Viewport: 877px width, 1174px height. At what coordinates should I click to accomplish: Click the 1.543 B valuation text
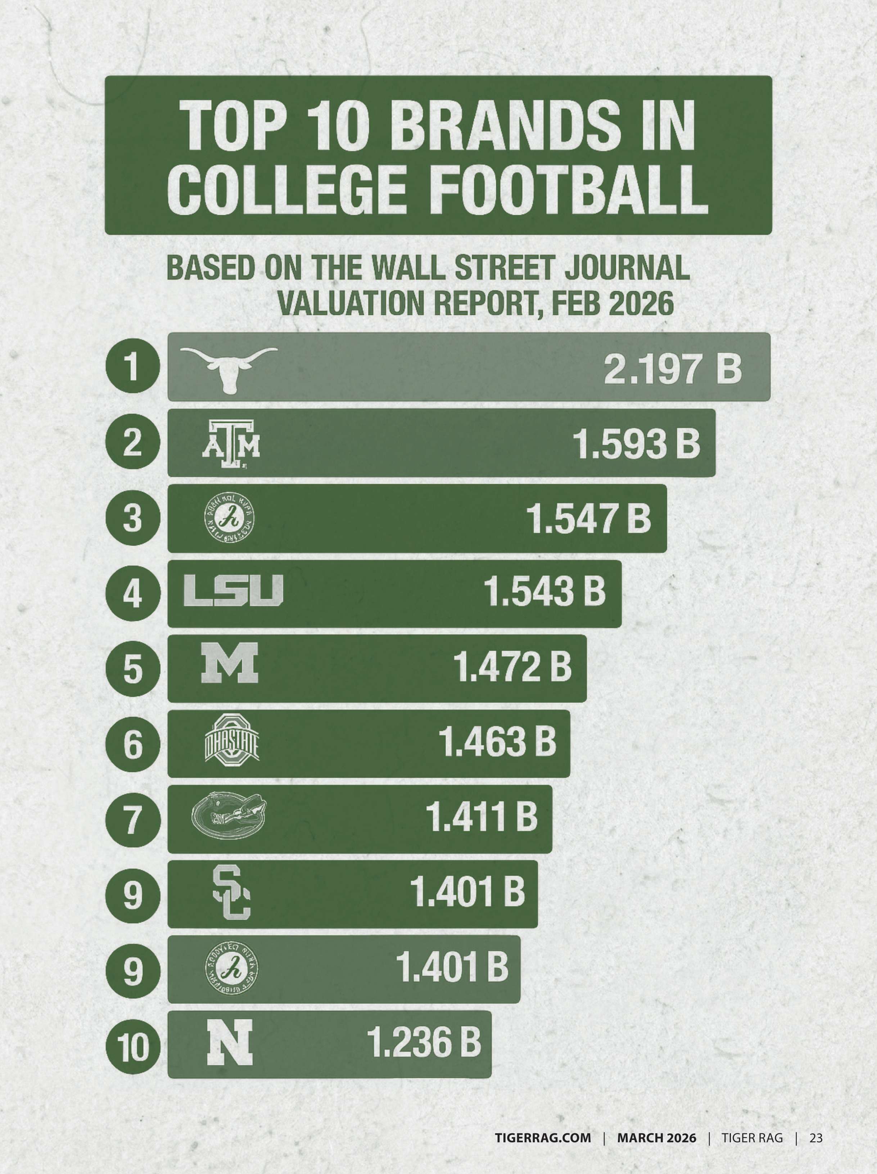[544, 592]
